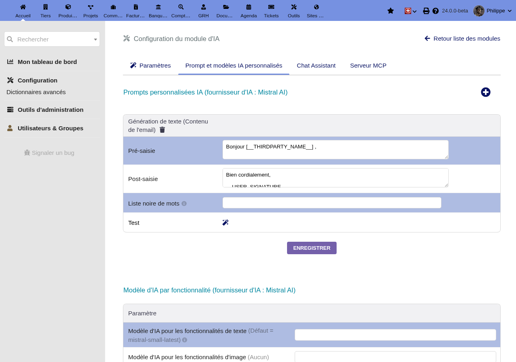
Task: Expand the Philippe user menu
Action: [x=493, y=11]
